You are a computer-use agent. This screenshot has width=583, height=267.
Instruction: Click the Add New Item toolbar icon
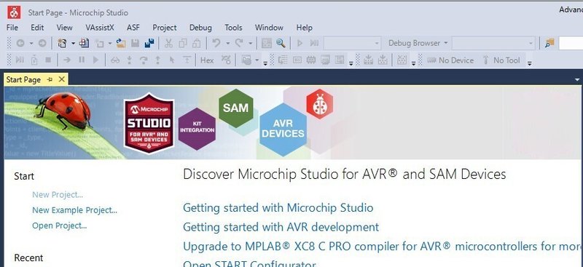pyautogui.click(x=100, y=43)
